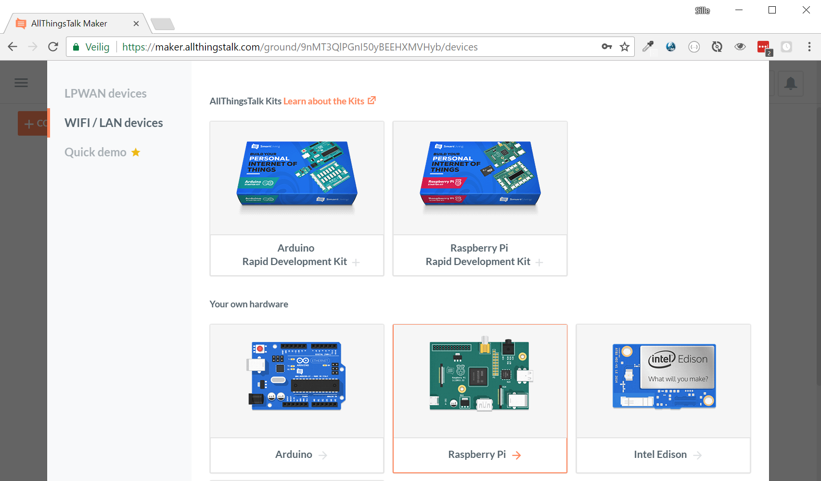Click the Raspberry Pi Rapid Development Kit label
821x481 pixels.
tap(478, 255)
